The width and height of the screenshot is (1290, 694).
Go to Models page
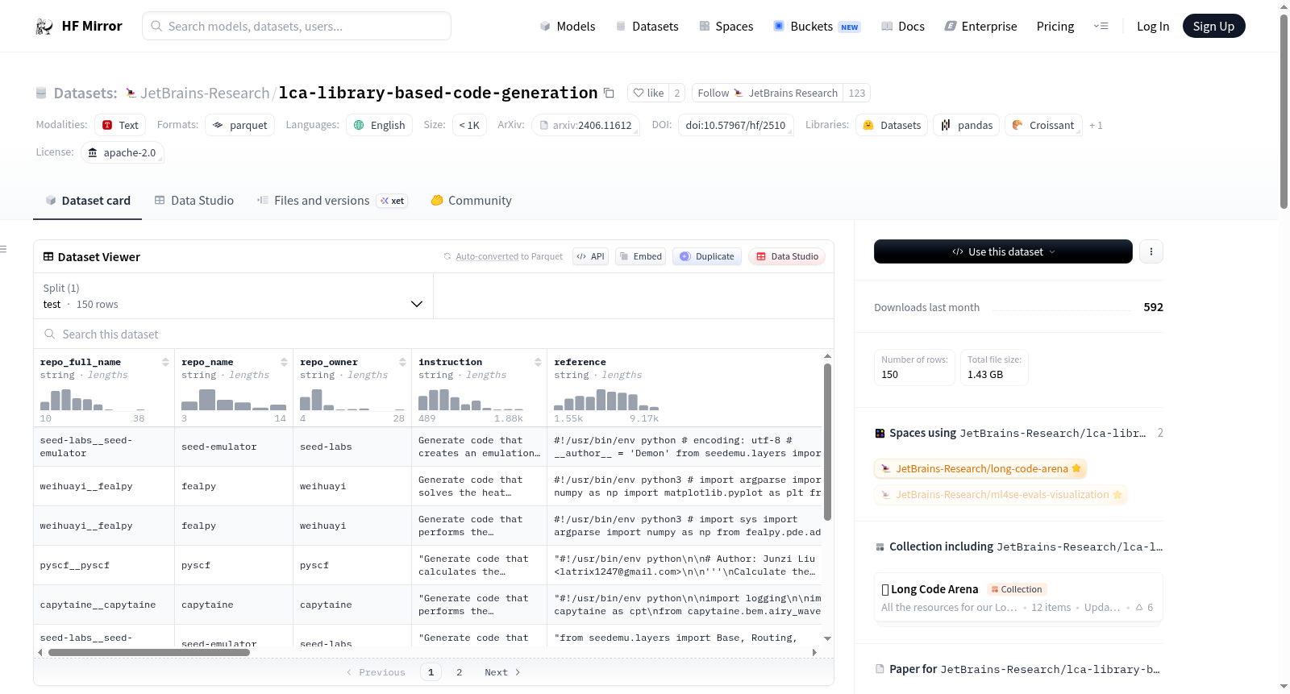[568, 26]
